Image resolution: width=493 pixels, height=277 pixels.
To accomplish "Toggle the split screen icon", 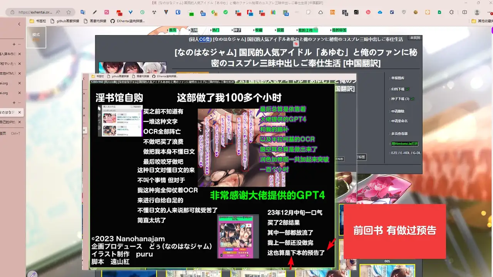I will point(464,12).
